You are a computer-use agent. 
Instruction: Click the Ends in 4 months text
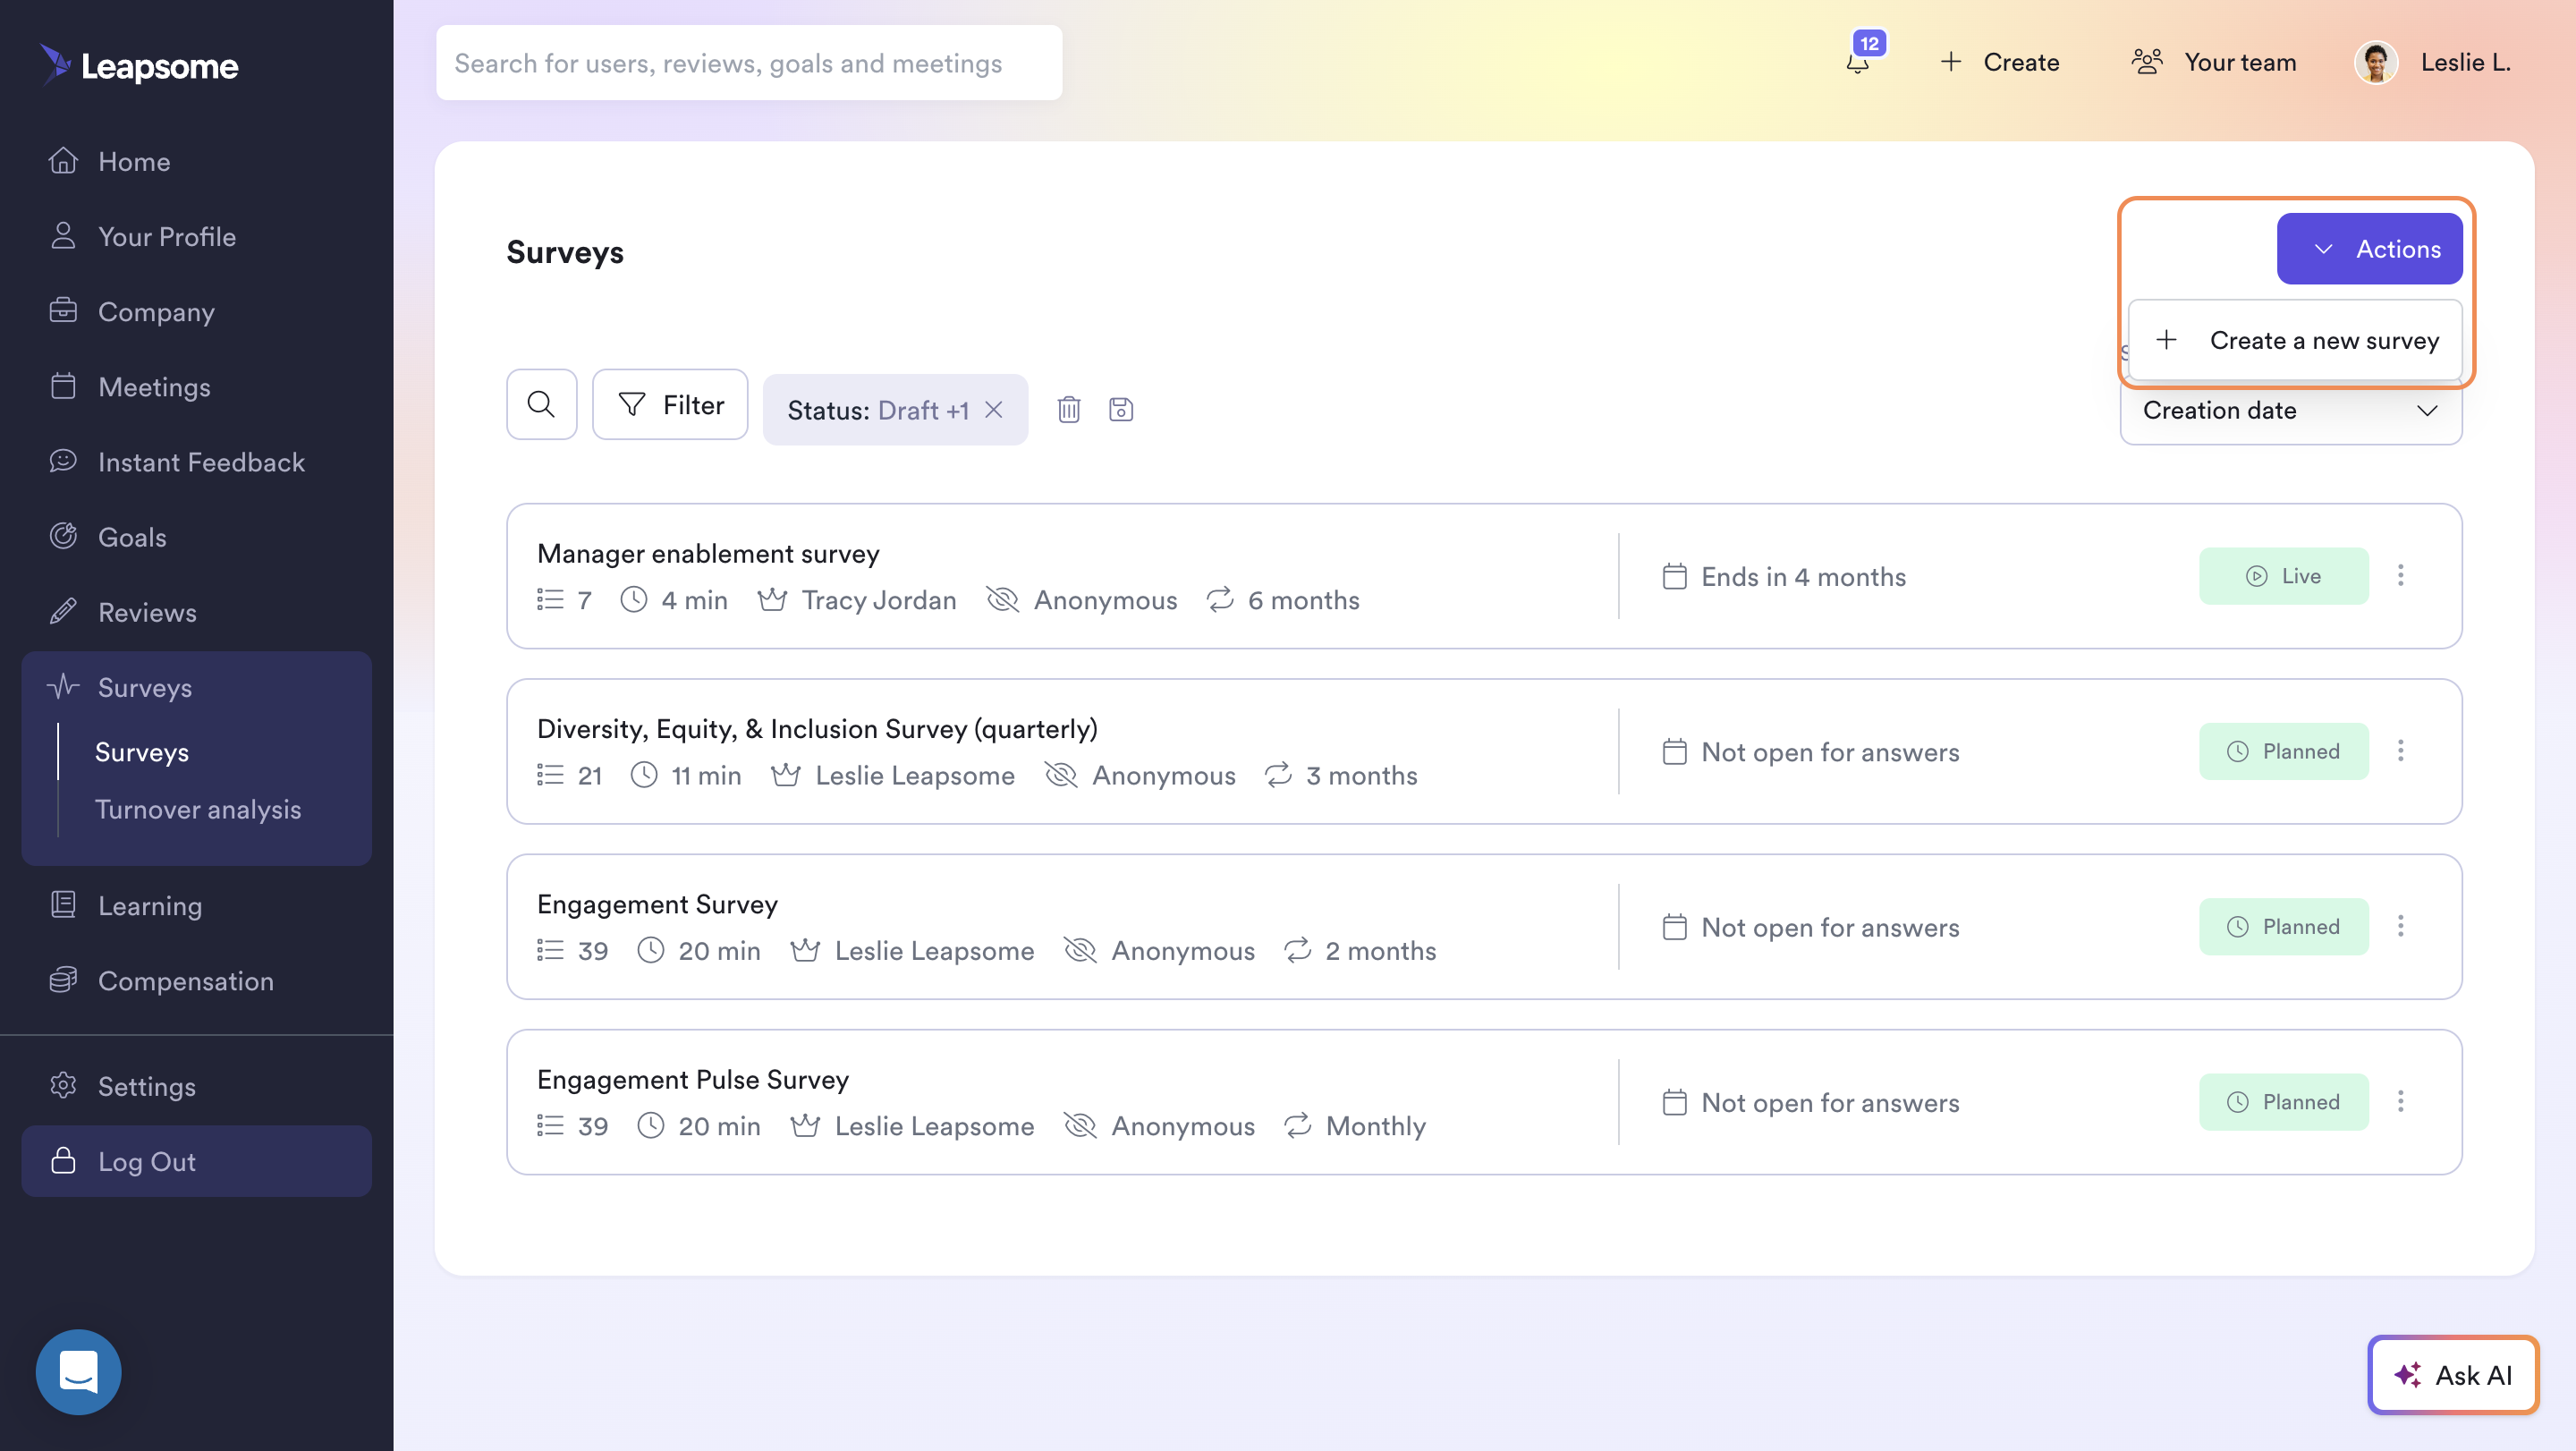click(x=1804, y=577)
